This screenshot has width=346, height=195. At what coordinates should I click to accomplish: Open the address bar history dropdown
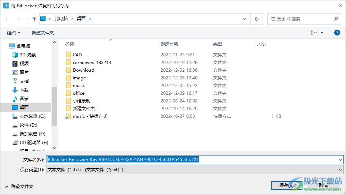click(244, 19)
